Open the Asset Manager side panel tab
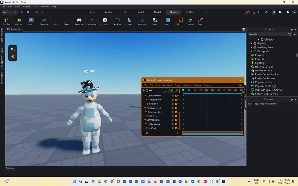This screenshot has height=186, width=298. [2, 62]
